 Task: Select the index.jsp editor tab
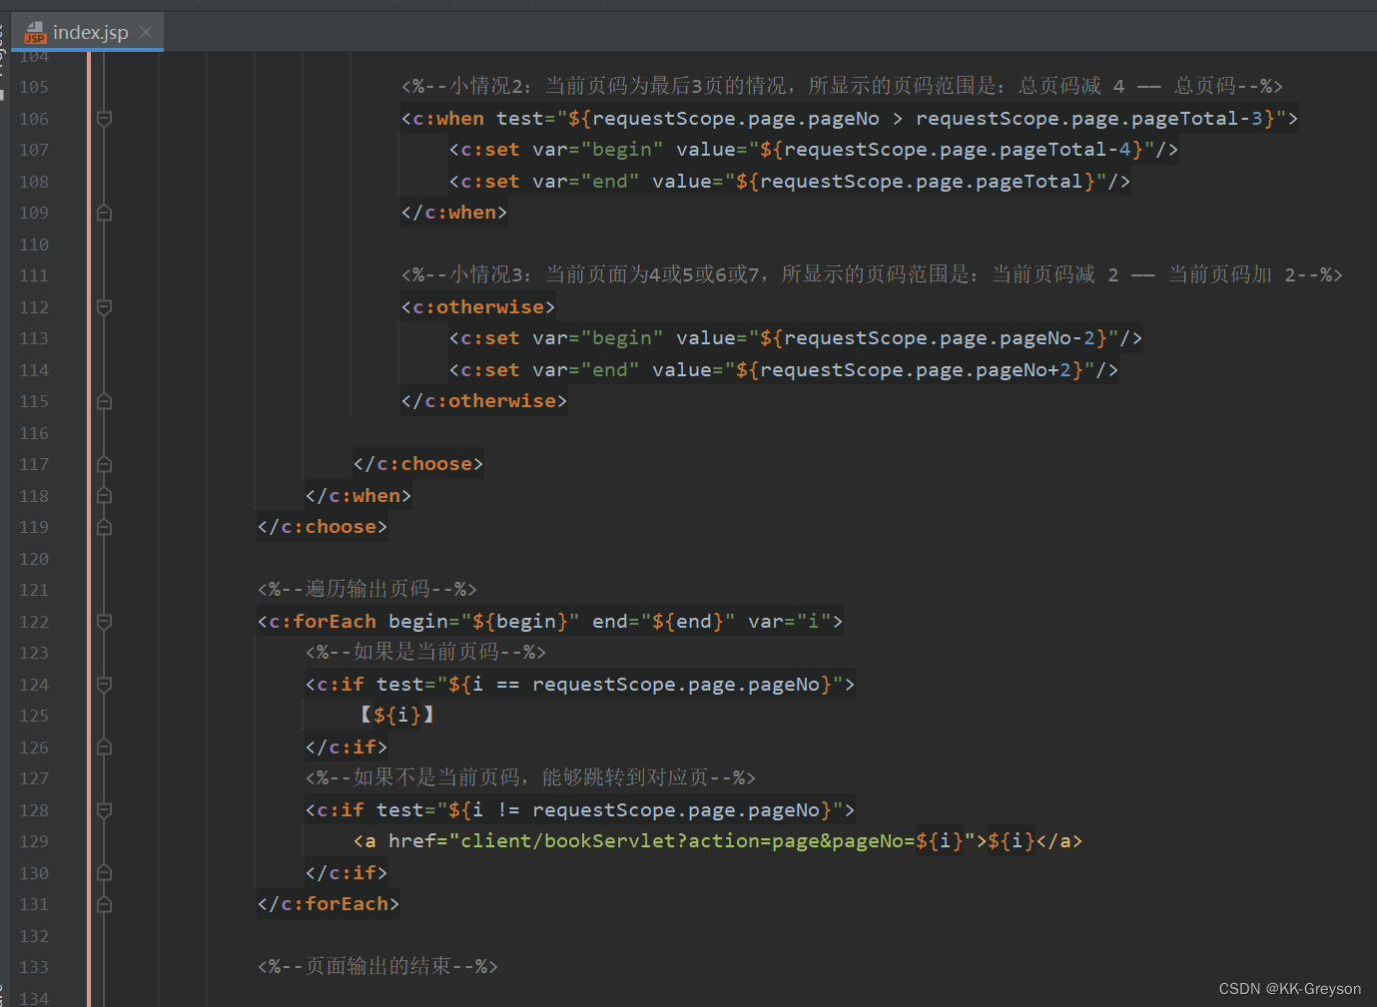(x=88, y=32)
